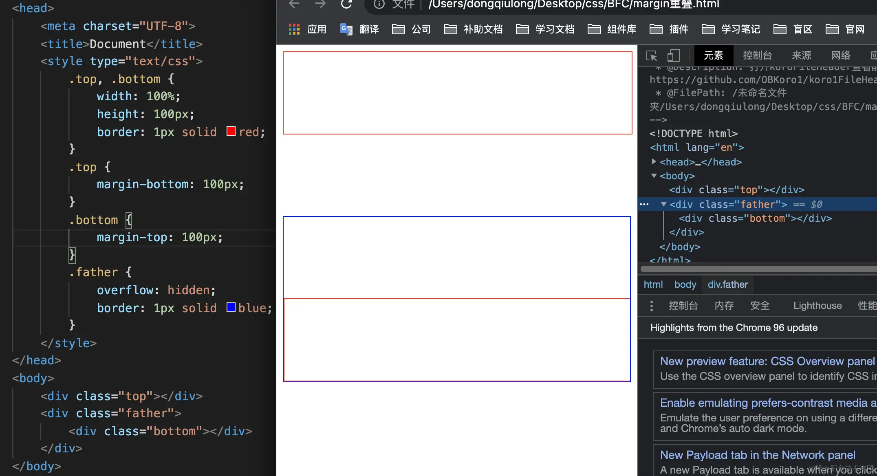
Task: Collapse the body element node
Action: [x=654, y=176]
